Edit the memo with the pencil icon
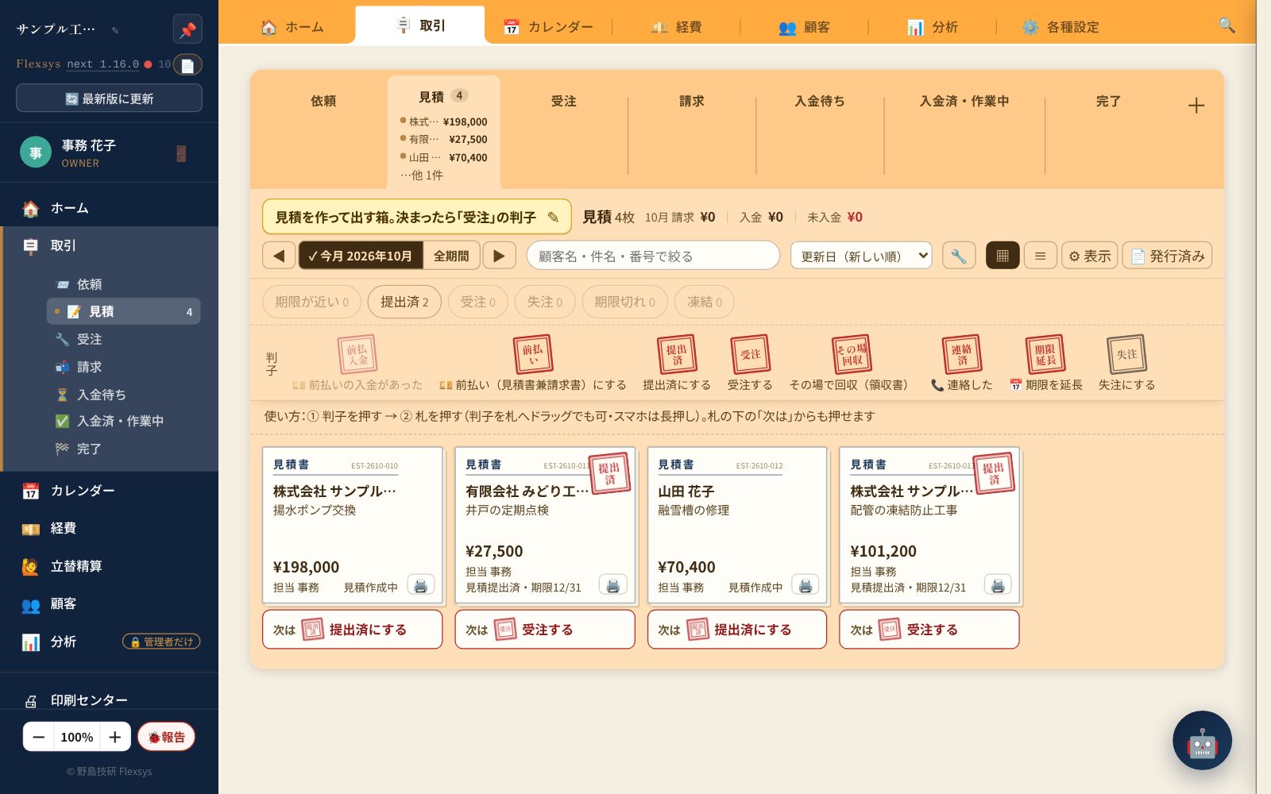 point(553,217)
